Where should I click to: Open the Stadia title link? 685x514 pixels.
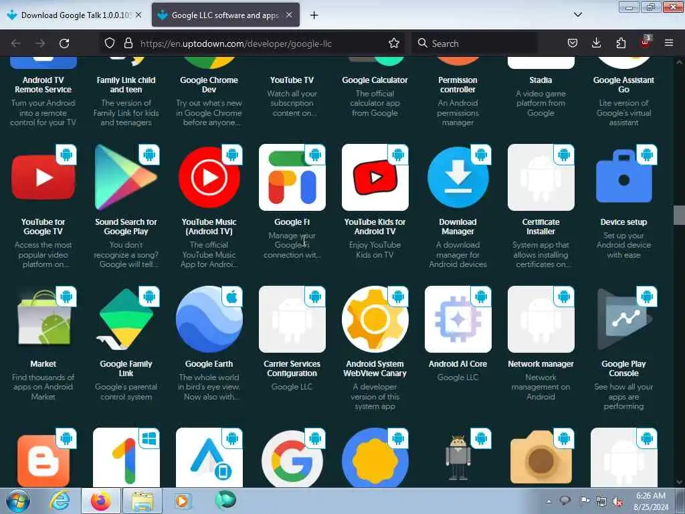tap(541, 80)
